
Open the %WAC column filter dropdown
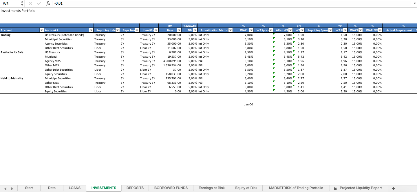[x=251, y=30]
